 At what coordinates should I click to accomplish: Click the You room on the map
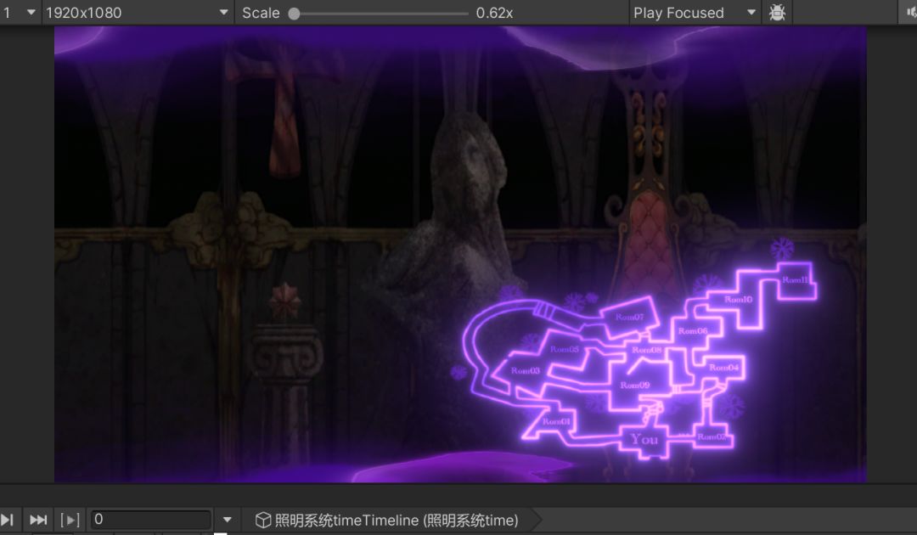[x=644, y=439]
